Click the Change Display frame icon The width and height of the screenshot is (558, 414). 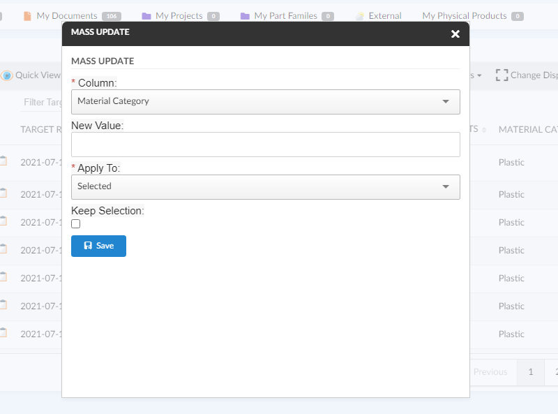tap(502, 75)
